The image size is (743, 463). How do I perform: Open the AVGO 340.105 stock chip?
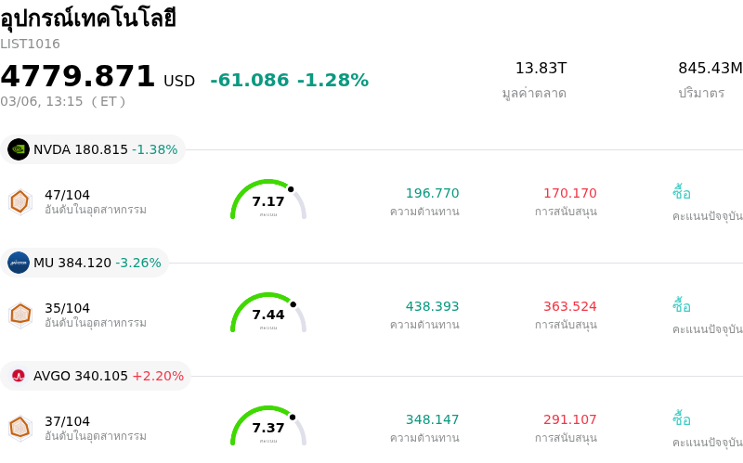[97, 376]
